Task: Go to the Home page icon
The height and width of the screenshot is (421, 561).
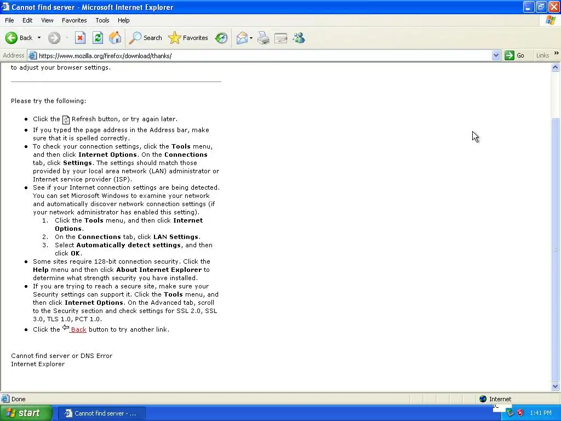Action: (x=115, y=38)
